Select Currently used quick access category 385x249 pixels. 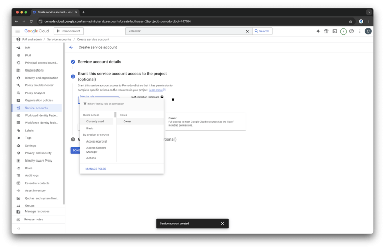(97, 122)
